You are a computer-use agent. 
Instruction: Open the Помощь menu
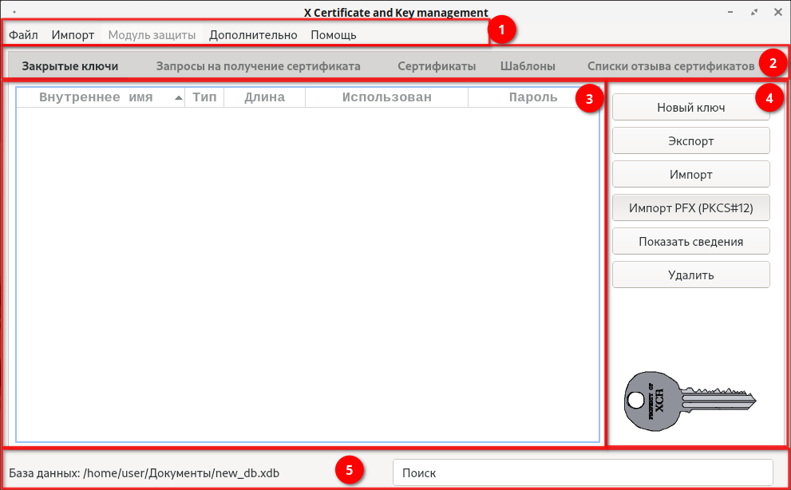[334, 35]
